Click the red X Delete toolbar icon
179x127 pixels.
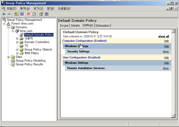[x=29, y=14]
